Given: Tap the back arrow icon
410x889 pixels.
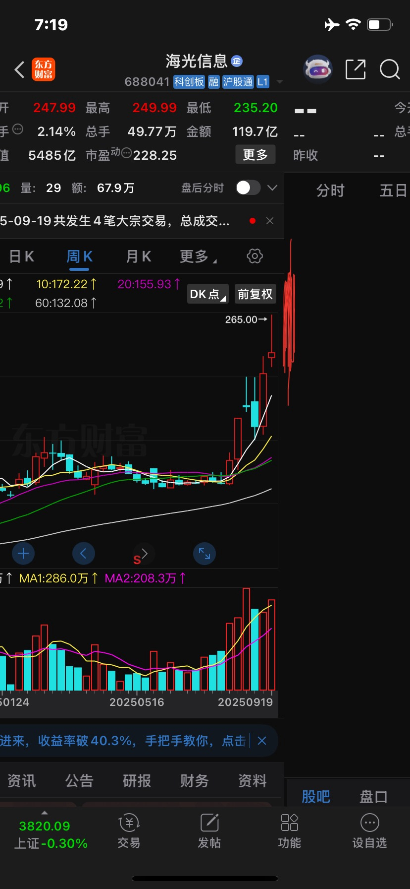Looking at the screenshot, I should click(x=19, y=70).
